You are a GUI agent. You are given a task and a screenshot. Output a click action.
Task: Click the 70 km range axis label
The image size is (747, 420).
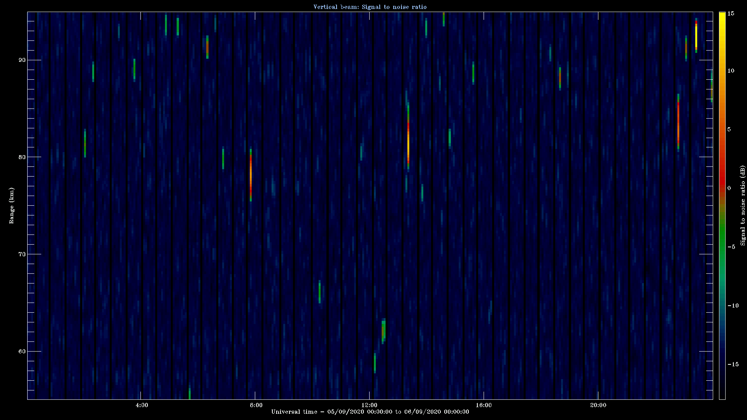click(22, 254)
